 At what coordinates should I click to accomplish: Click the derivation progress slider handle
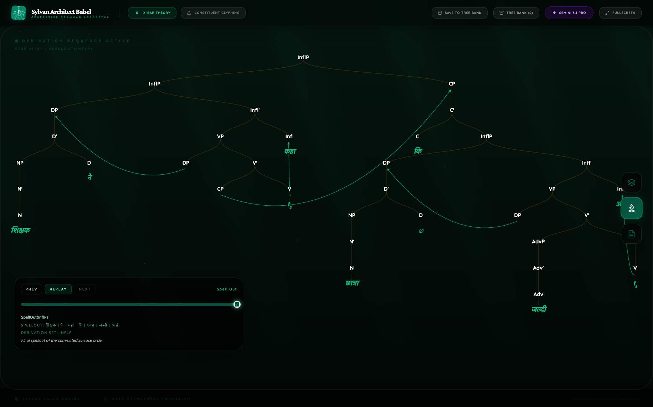(237, 304)
